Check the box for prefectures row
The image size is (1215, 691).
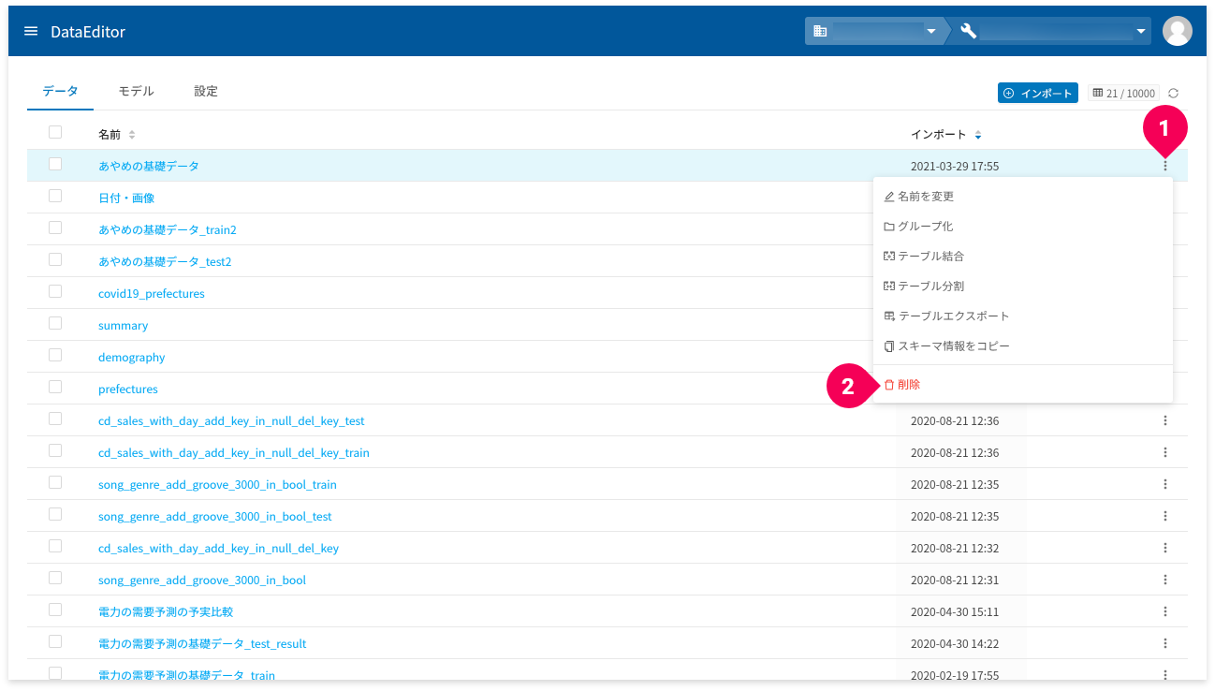pos(55,387)
